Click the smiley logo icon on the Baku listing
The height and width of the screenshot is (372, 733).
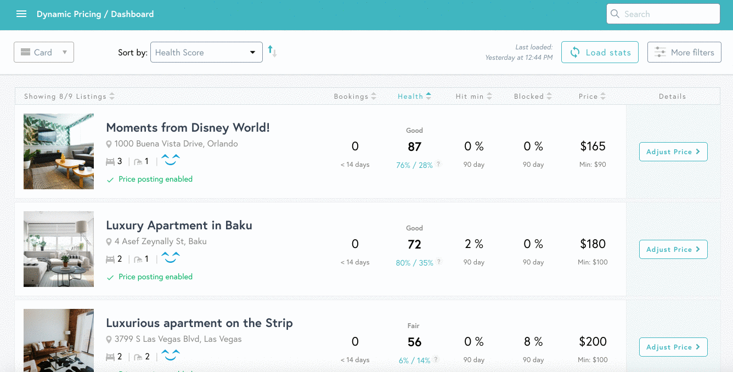(x=171, y=257)
